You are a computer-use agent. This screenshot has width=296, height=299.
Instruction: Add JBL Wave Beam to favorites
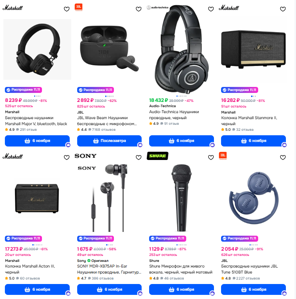(x=139, y=9)
